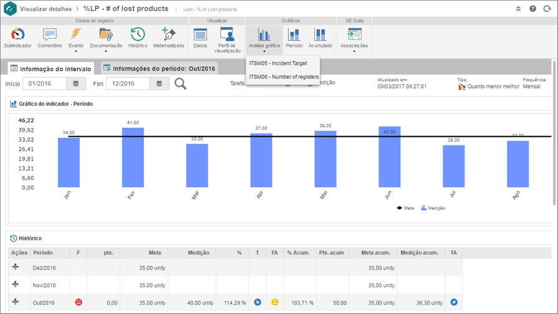Click the Início date field

[44, 84]
